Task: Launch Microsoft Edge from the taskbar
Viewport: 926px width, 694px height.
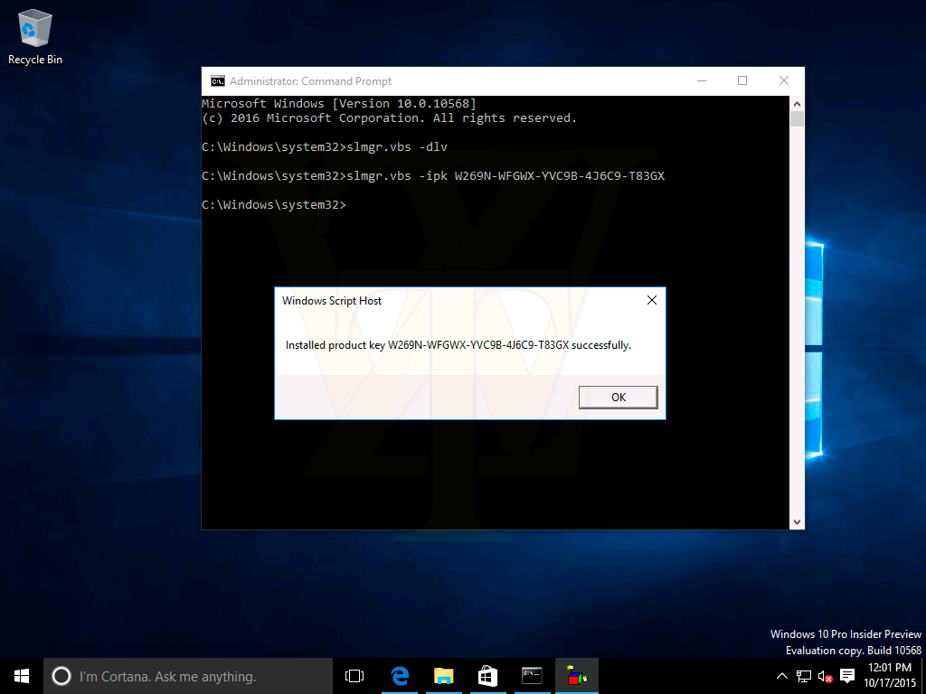Action: [x=399, y=675]
